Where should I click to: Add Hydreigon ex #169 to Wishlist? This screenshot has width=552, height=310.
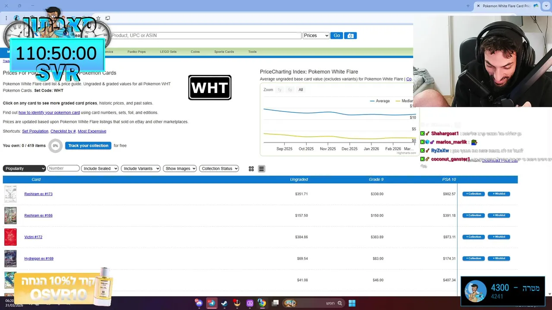(x=499, y=258)
